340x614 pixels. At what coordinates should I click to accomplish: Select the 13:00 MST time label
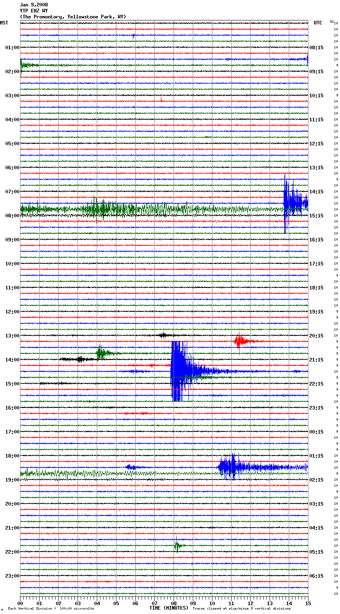tap(12, 336)
